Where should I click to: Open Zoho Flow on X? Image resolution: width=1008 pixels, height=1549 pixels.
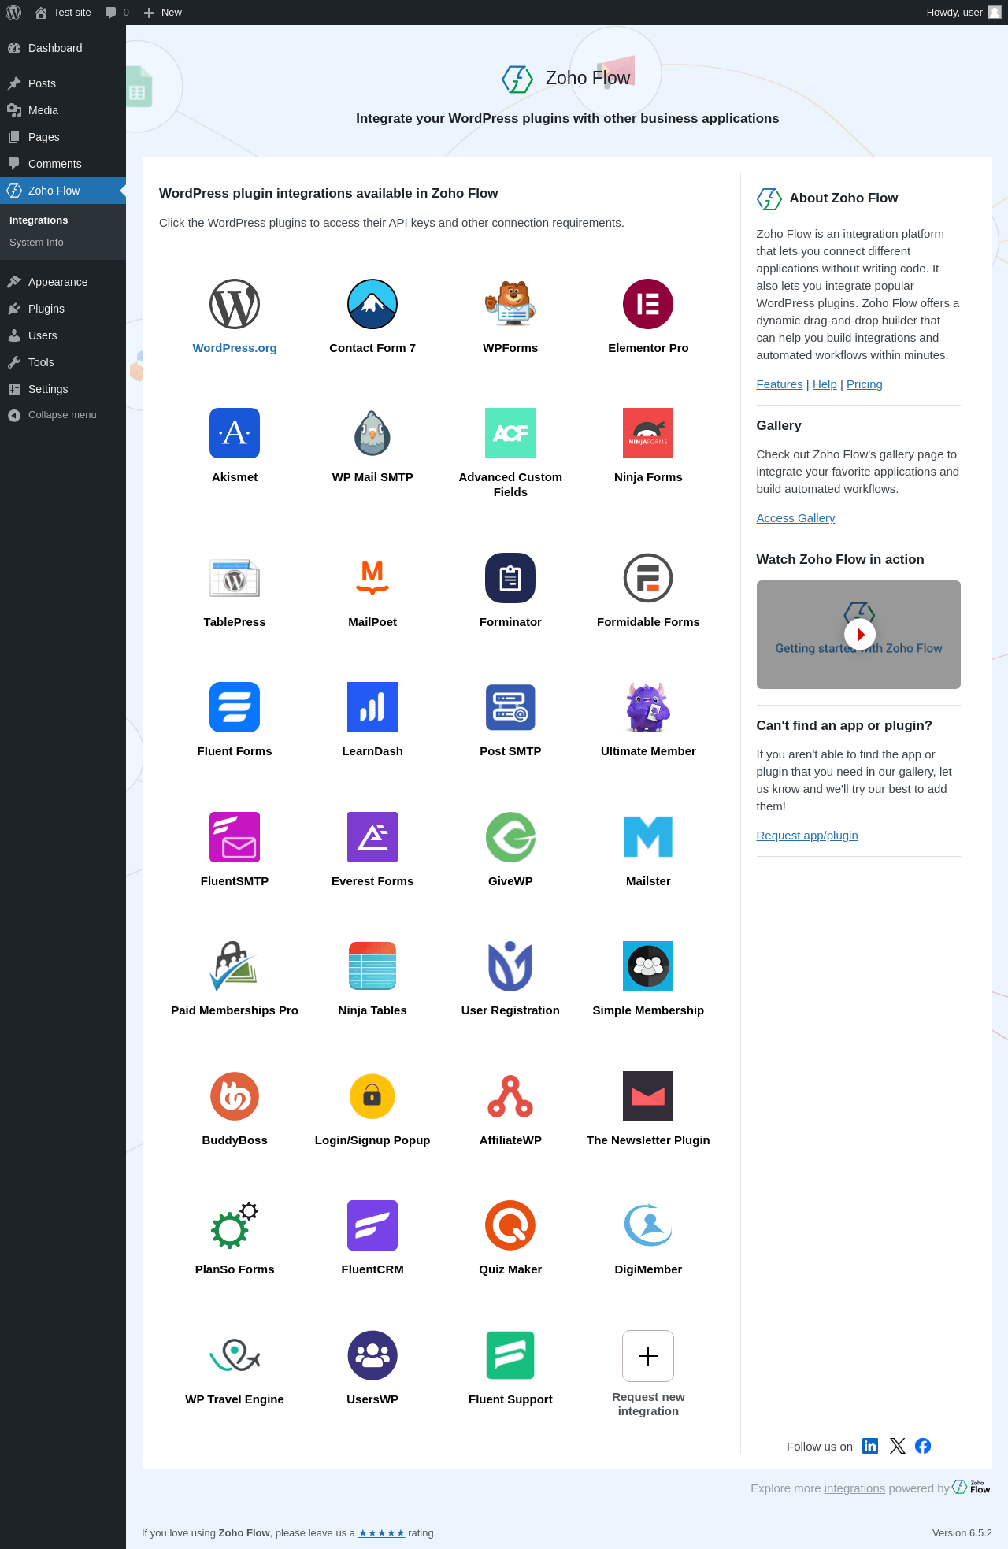(x=898, y=1446)
